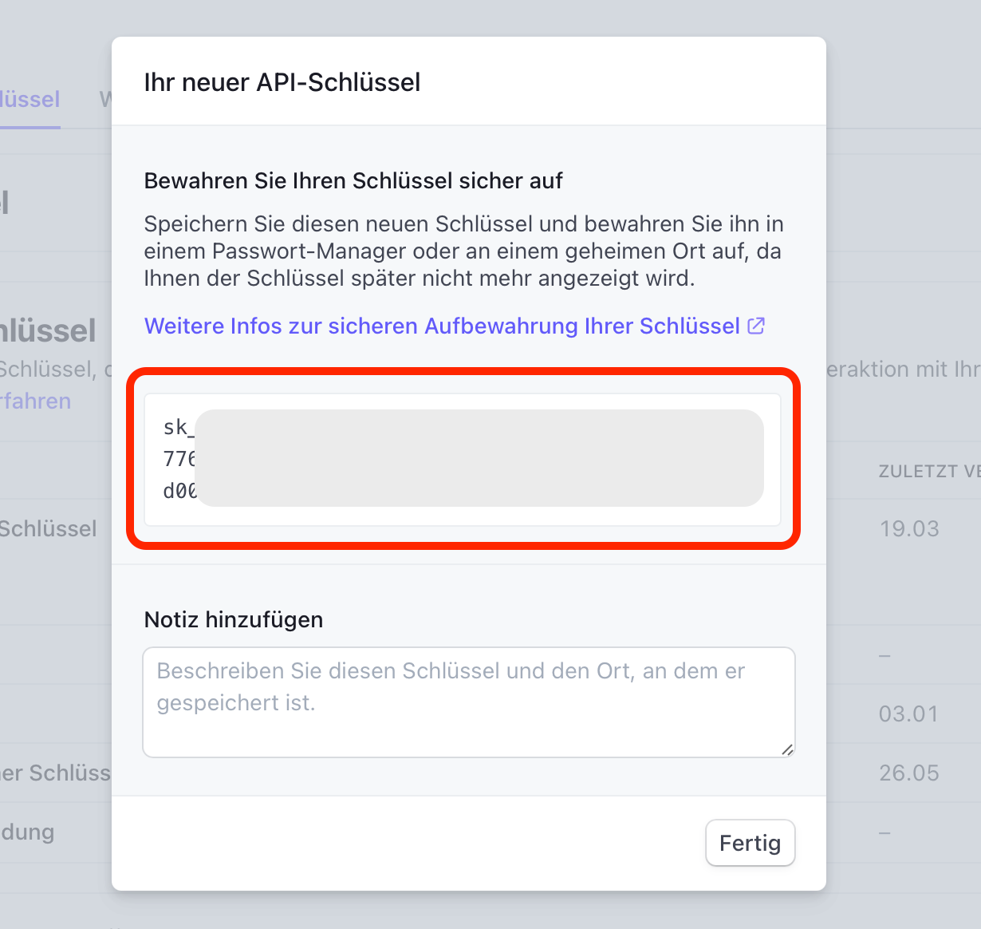Focus the Notiz hinzufügen text area
The image size is (981, 929).
[469, 702]
